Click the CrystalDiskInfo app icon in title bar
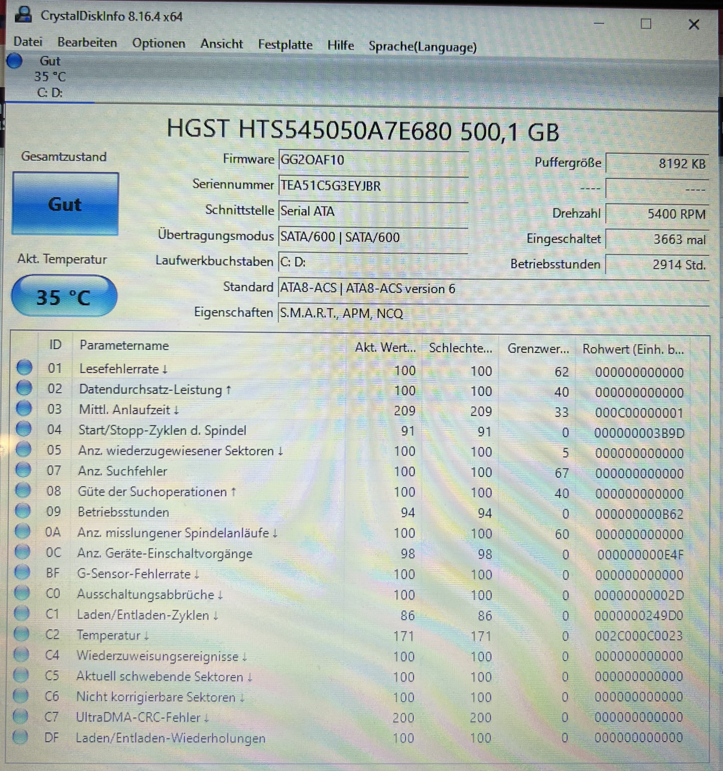723x771 pixels. [24, 15]
